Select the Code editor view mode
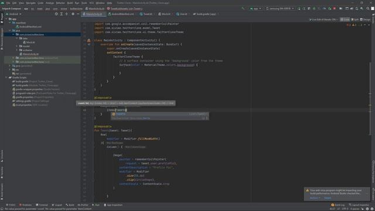This screenshot has height=211, width=375. click(x=345, y=19)
